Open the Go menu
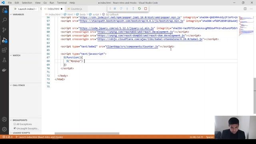The width and height of the screenshot is (256, 144). 45,3
